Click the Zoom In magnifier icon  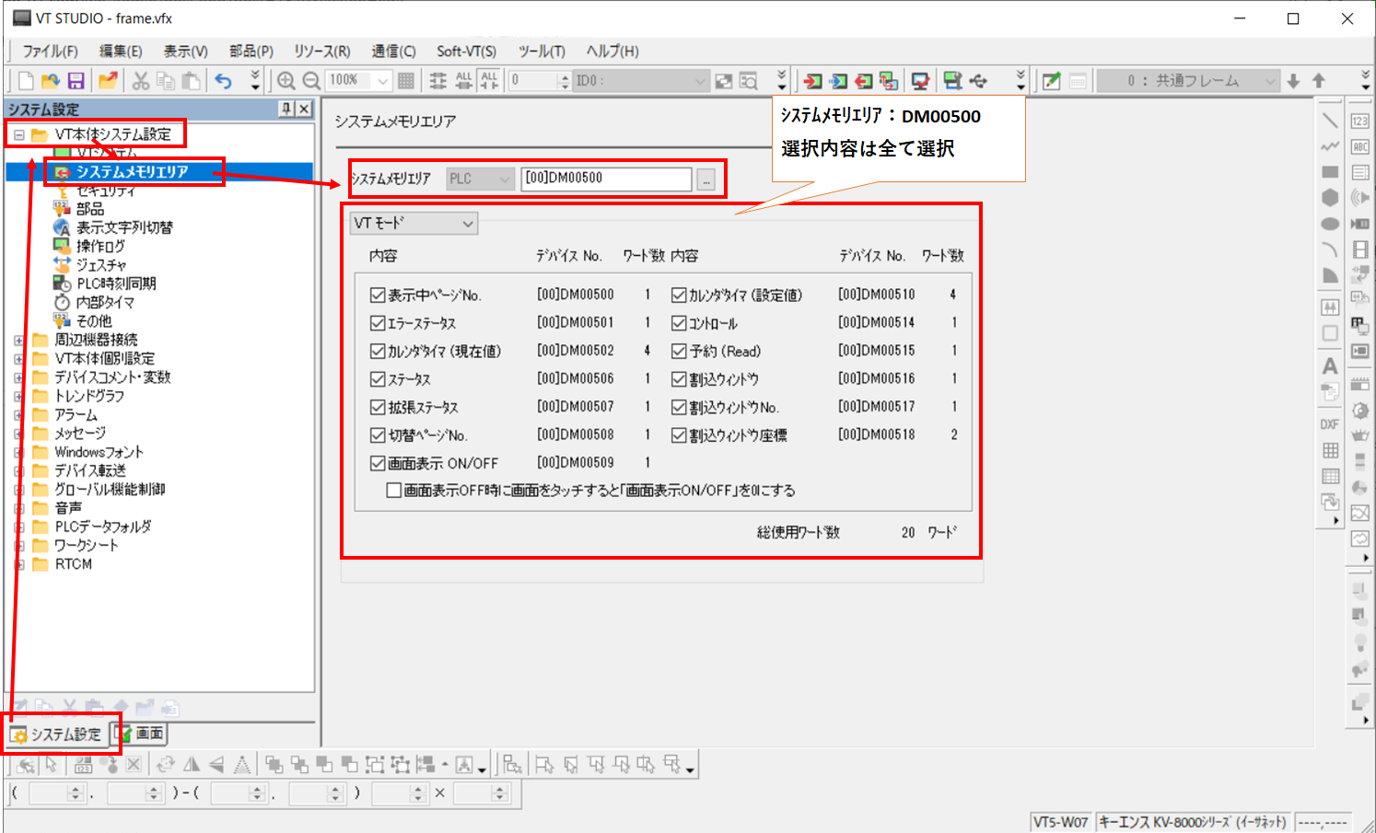[x=286, y=81]
